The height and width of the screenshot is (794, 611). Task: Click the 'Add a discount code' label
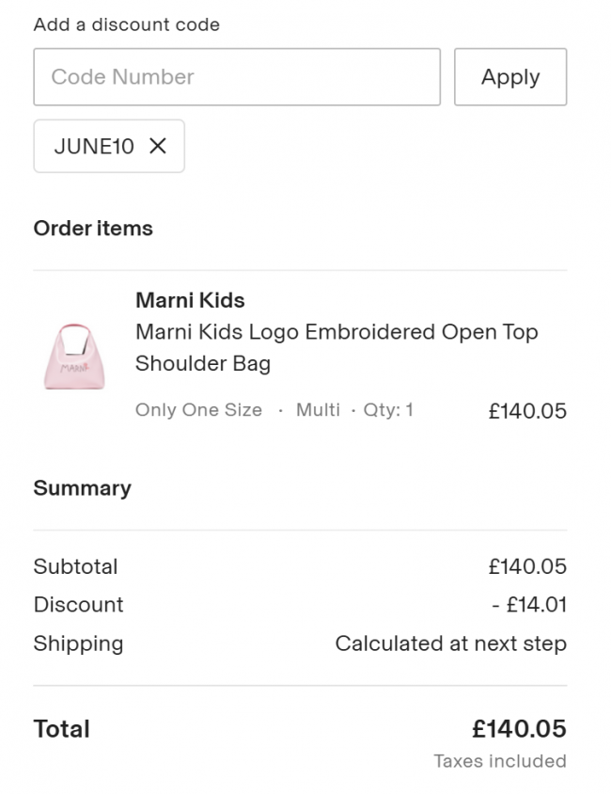click(x=127, y=24)
